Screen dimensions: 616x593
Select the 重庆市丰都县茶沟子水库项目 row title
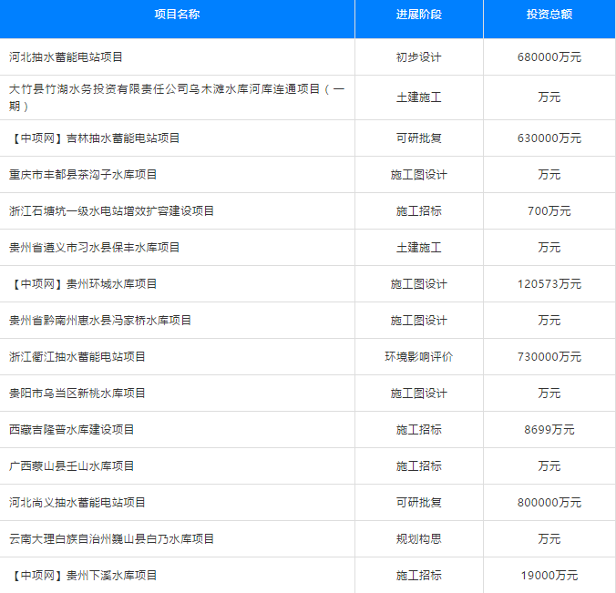83,175
